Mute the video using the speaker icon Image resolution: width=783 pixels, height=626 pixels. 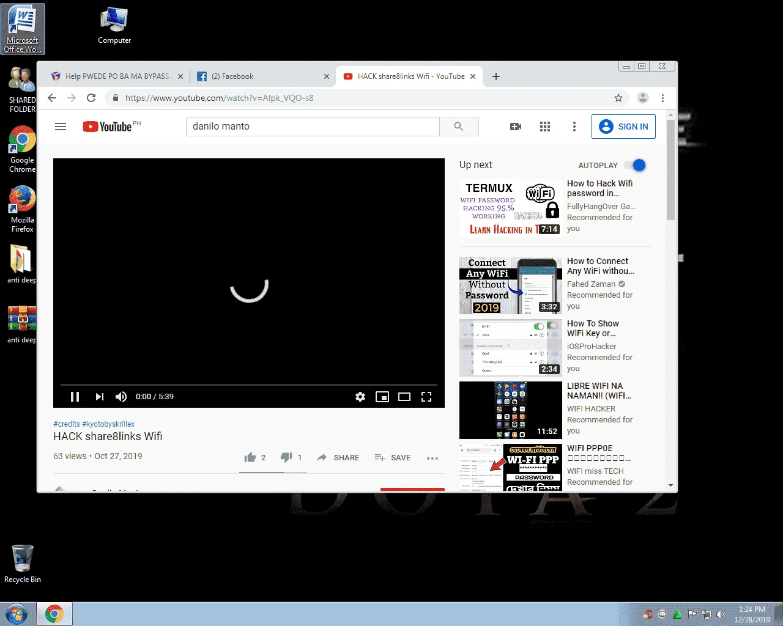click(121, 397)
